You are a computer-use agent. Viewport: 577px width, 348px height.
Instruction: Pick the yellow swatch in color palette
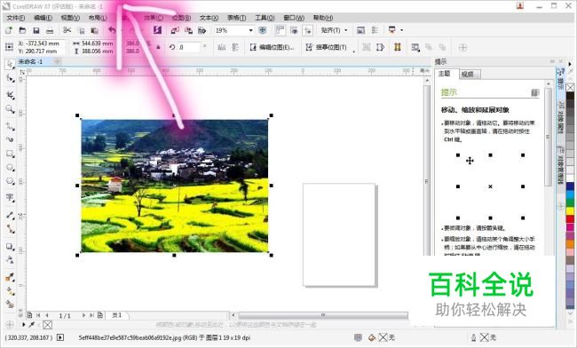pyautogui.click(x=570, y=210)
